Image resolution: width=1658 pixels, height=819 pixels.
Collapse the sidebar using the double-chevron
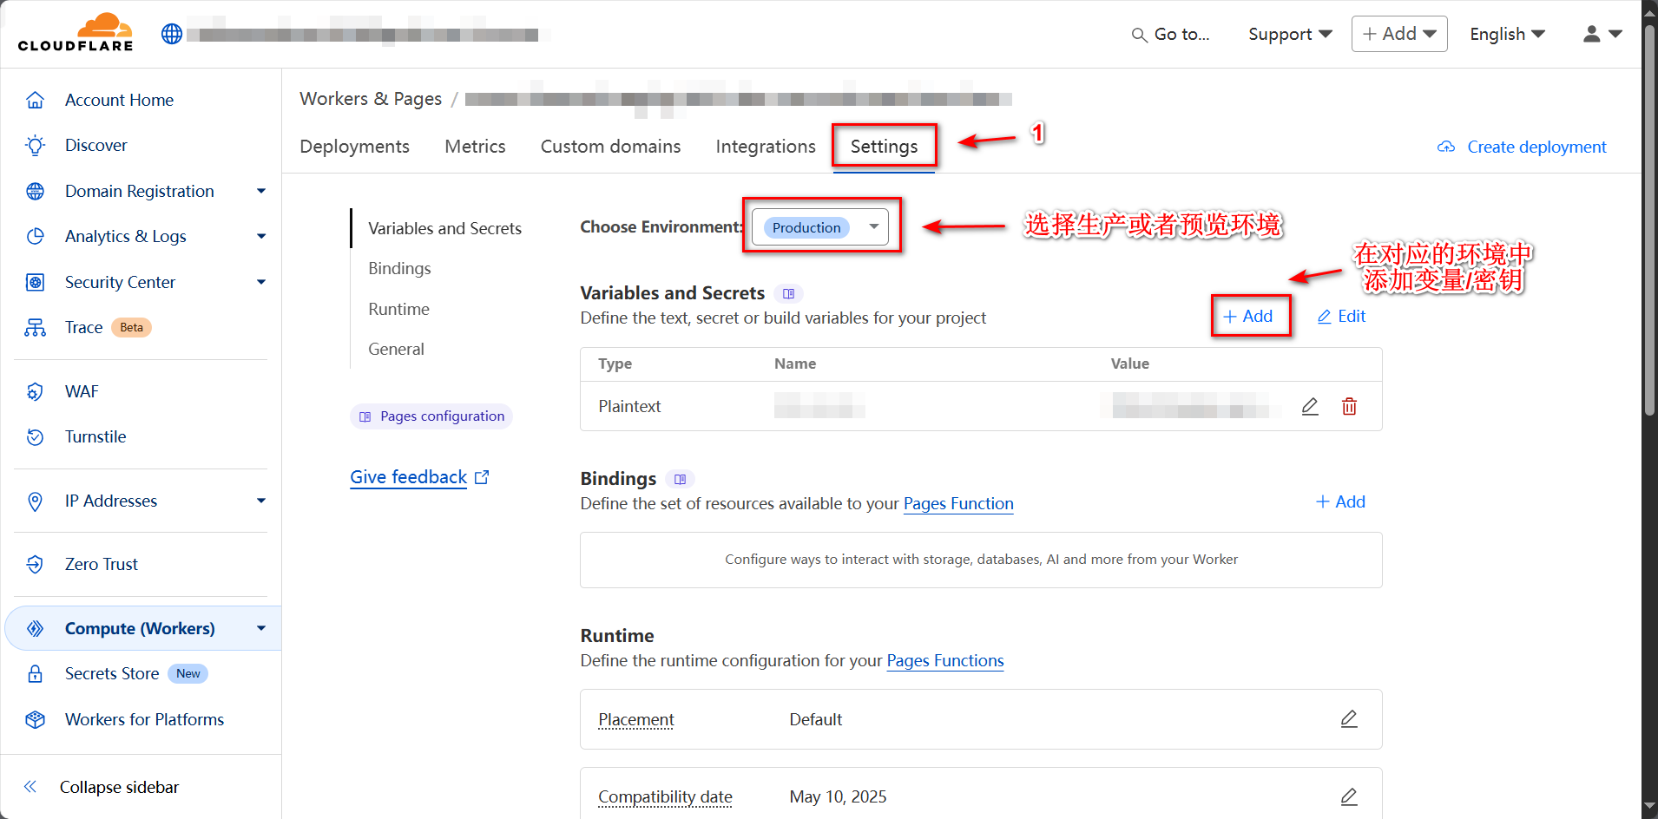pyautogui.click(x=30, y=787)
